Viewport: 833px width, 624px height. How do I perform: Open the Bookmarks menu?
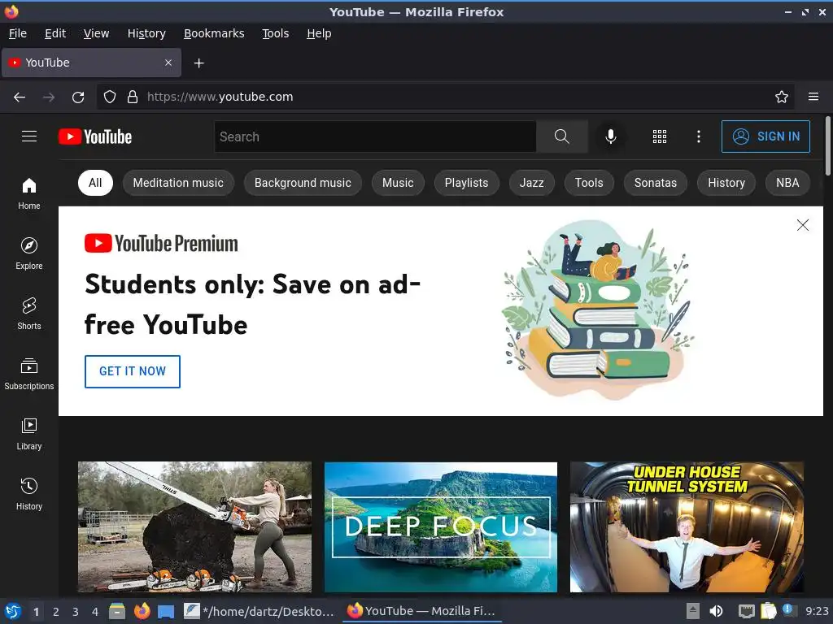[214, 33]
